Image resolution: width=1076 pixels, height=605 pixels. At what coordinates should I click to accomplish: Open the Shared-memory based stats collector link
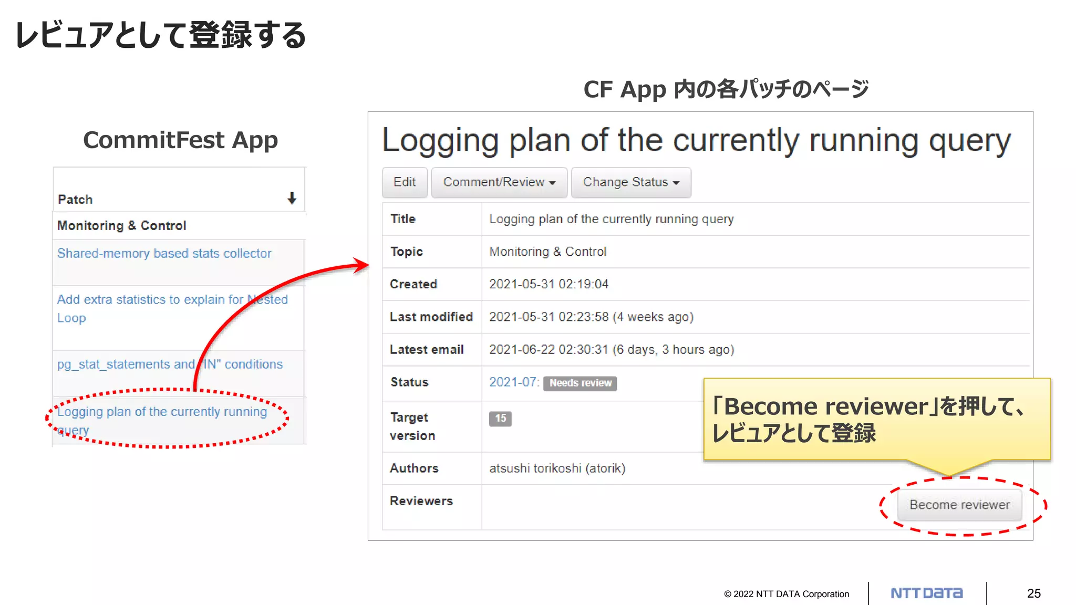tap(164, 253)
